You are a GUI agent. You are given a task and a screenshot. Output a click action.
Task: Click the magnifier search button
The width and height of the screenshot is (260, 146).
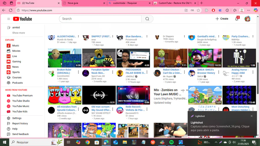click(x=147, y=19)
